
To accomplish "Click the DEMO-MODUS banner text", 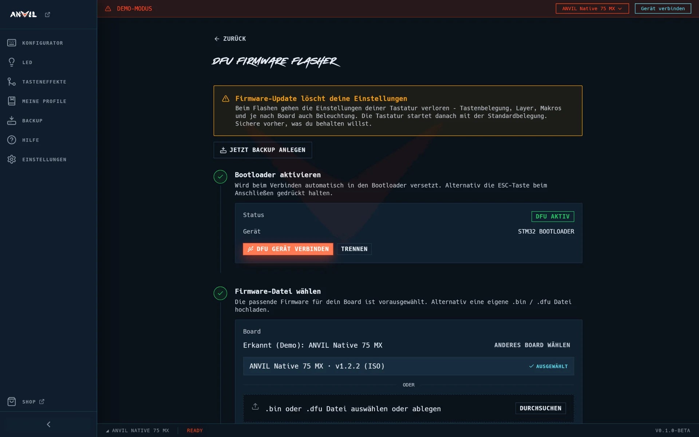I will point(134,9).
